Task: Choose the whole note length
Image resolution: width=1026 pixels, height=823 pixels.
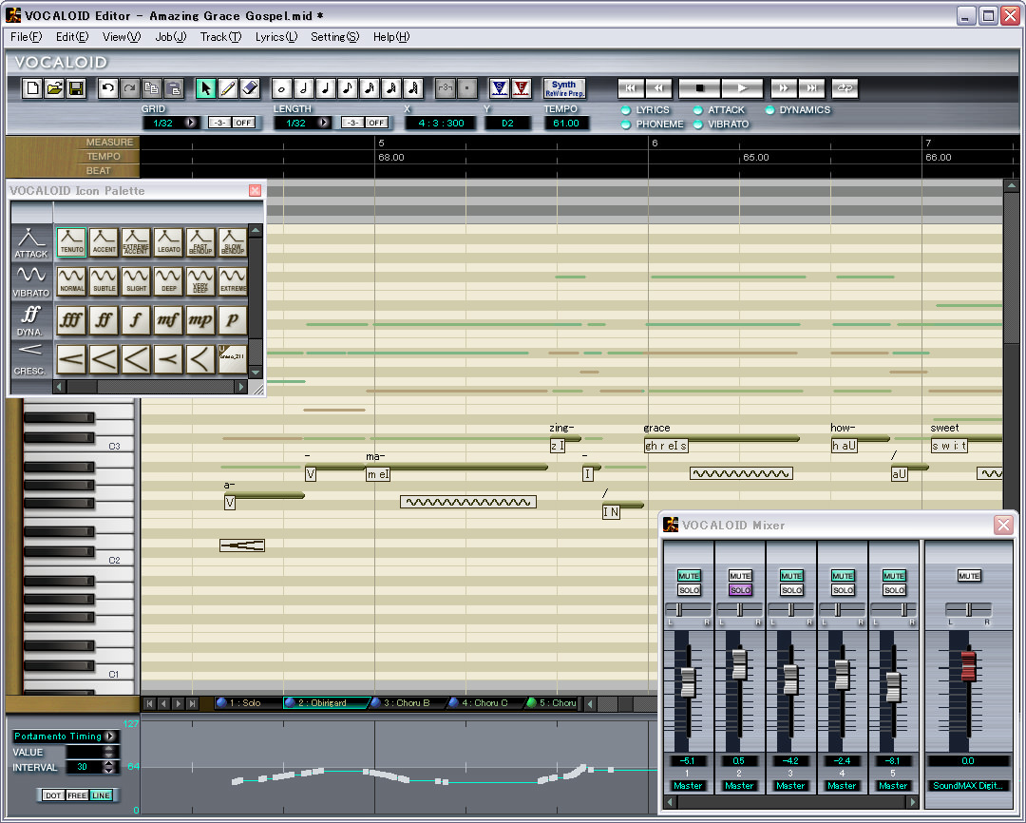Action: point(281,88)
